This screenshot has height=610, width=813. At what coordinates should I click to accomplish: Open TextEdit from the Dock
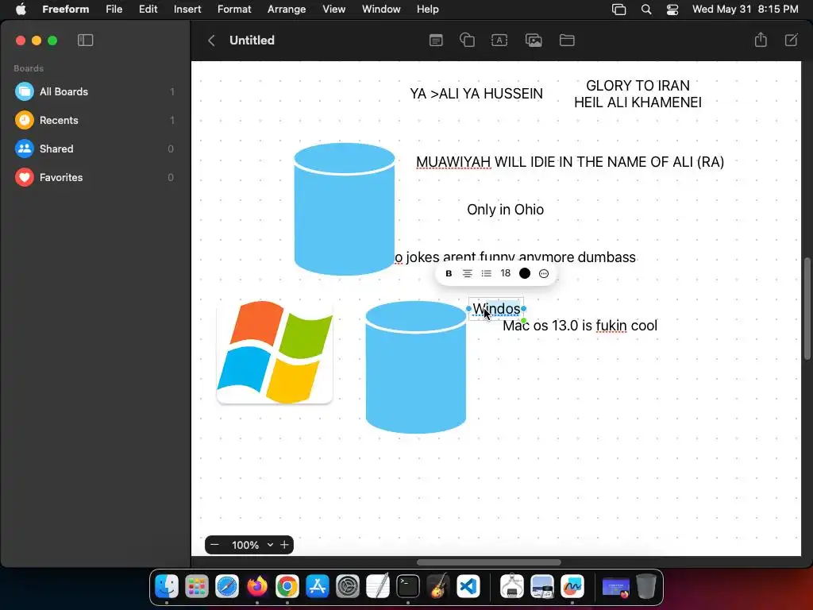377,587
